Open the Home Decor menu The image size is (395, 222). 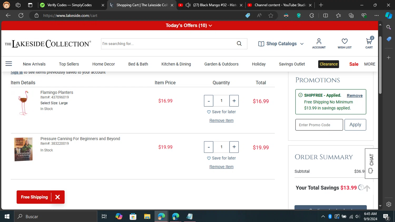click(103, 64)
